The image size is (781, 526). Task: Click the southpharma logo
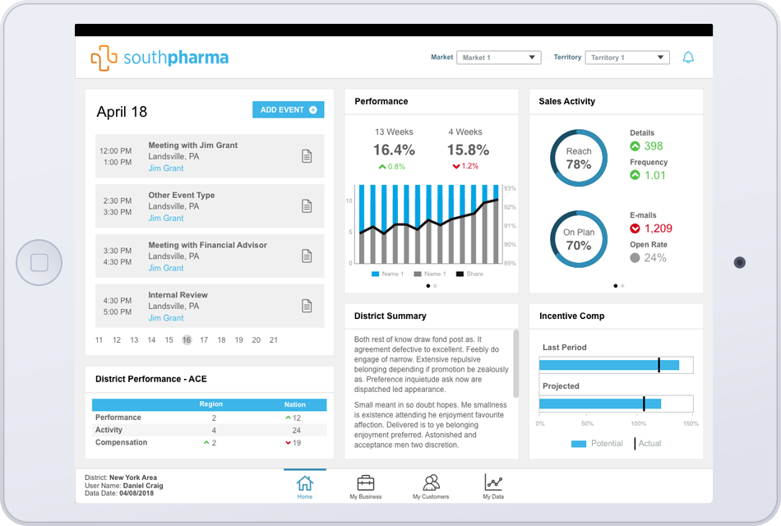[159, 58]
